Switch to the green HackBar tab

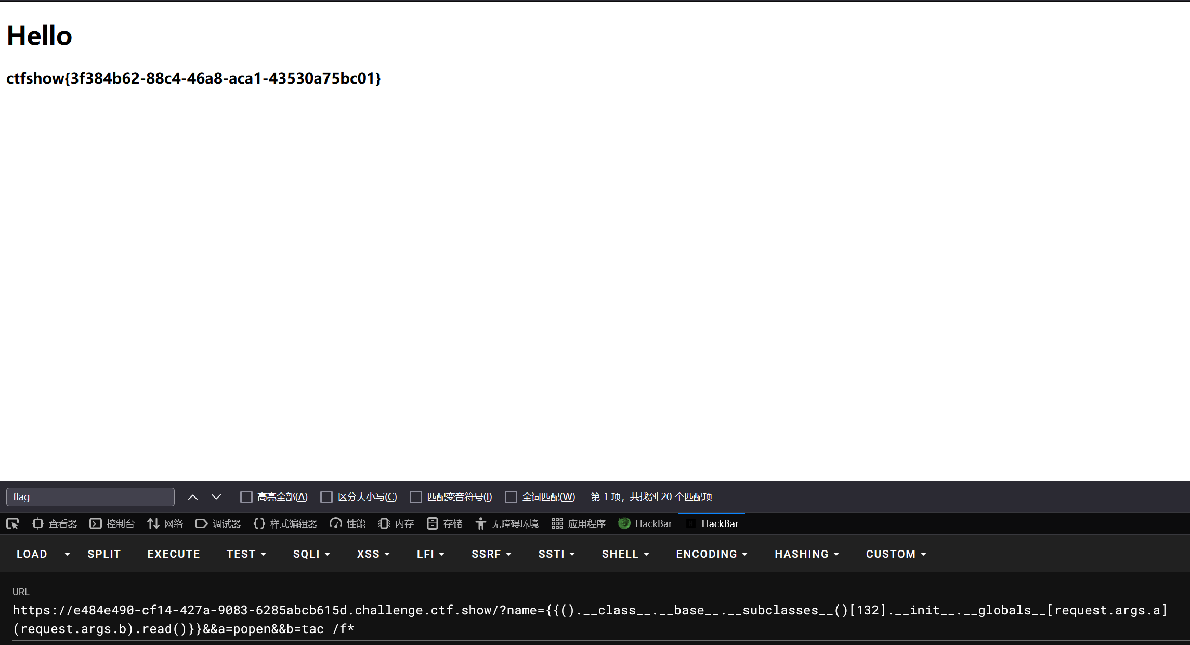click(x=645, y=523)
